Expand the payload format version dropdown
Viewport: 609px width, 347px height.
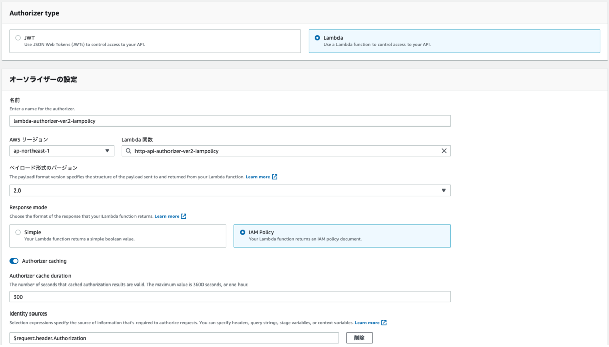(230, 191)
